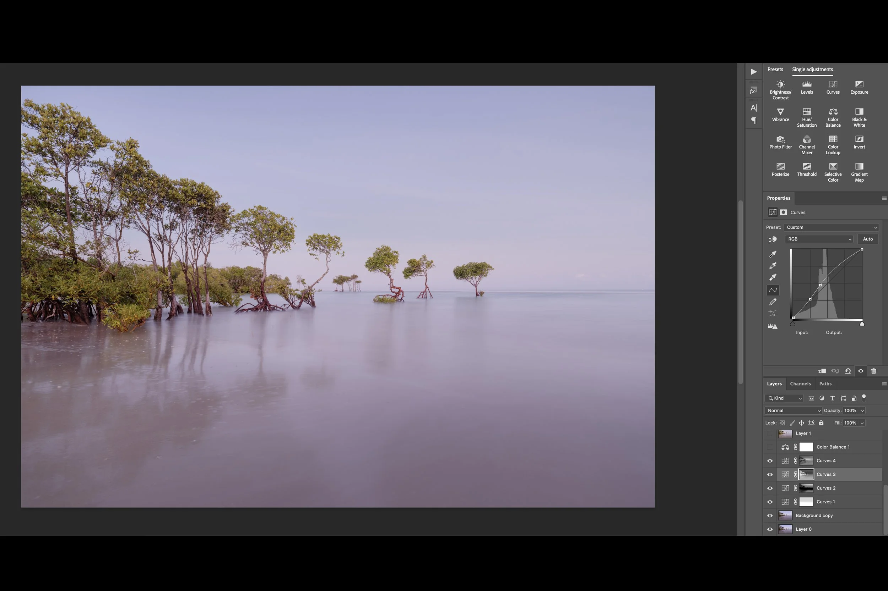Select the pencil draw-curve tool

pyautogui.click(x=773, y=302)
